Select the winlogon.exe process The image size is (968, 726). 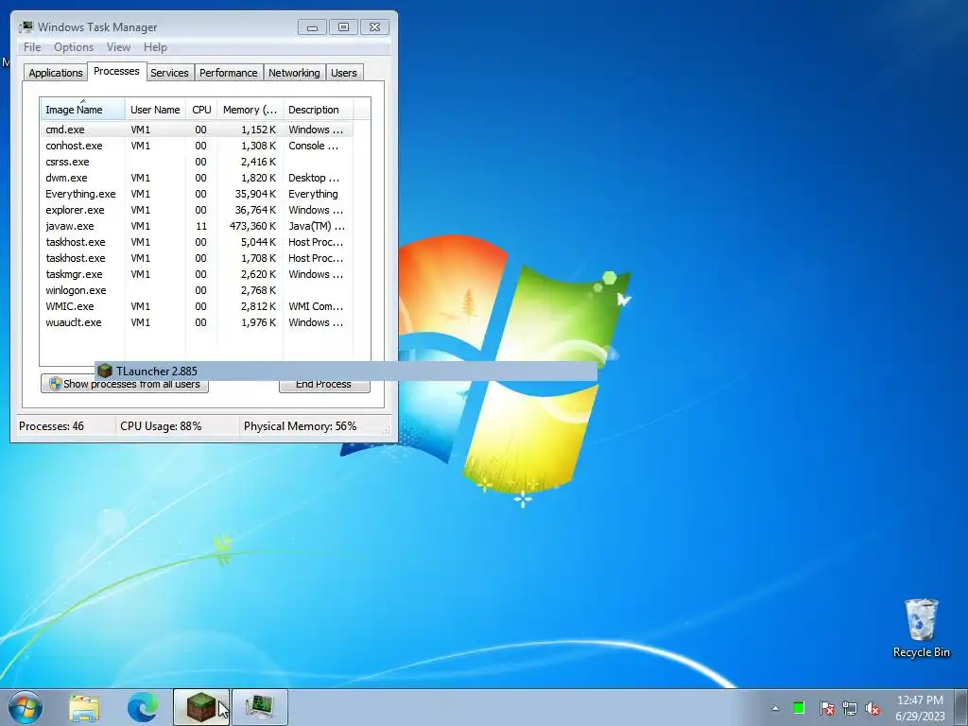(x=197, y=290)
